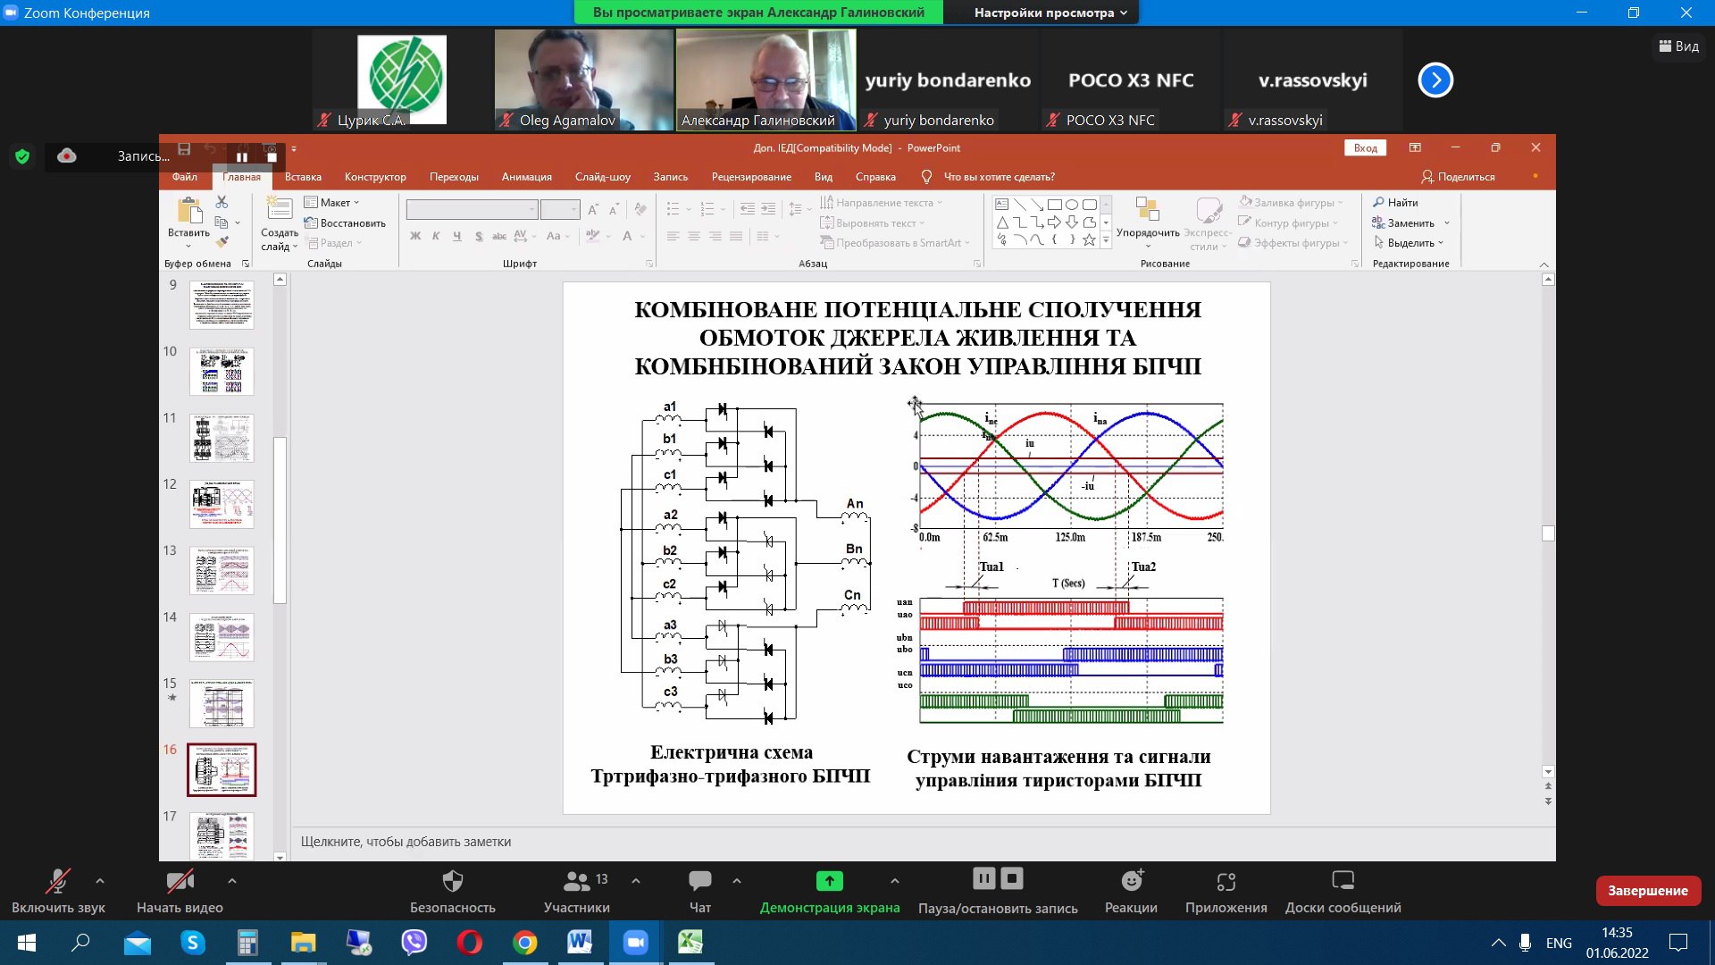Switch to Анимация ribbon tab
The width and height of the screenshot is (1715, 965).
point(527,177)
